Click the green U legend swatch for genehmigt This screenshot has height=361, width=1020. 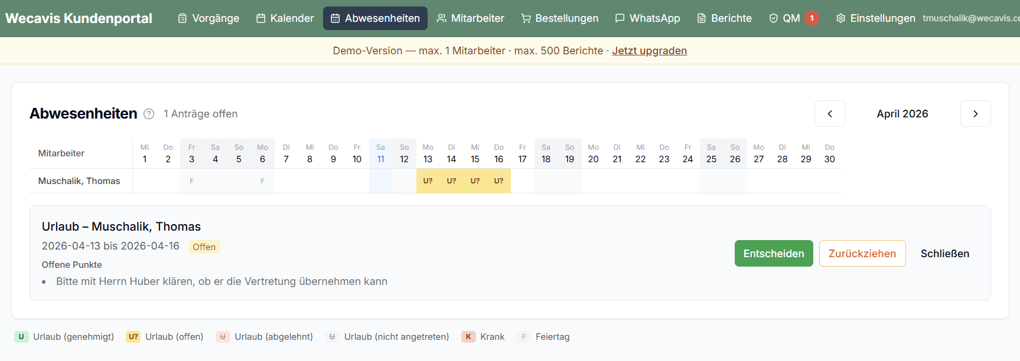click(x=21, y=337)
